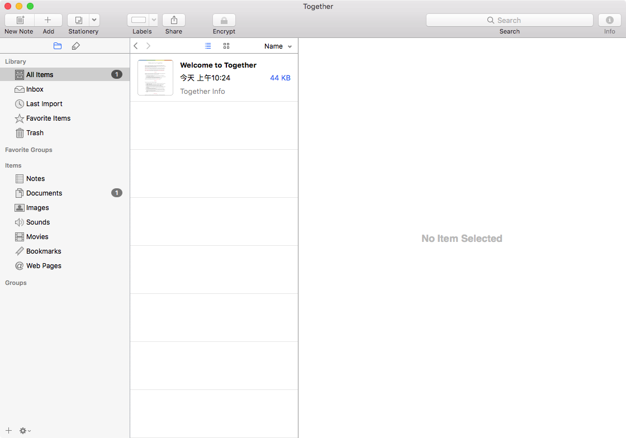Click the Favorite Groups section header
The height and width of the screenshot is (438, 626).
tap(29, 150)
